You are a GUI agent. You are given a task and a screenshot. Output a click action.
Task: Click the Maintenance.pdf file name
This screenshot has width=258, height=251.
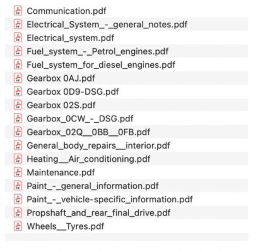click(x=61, y=172)
